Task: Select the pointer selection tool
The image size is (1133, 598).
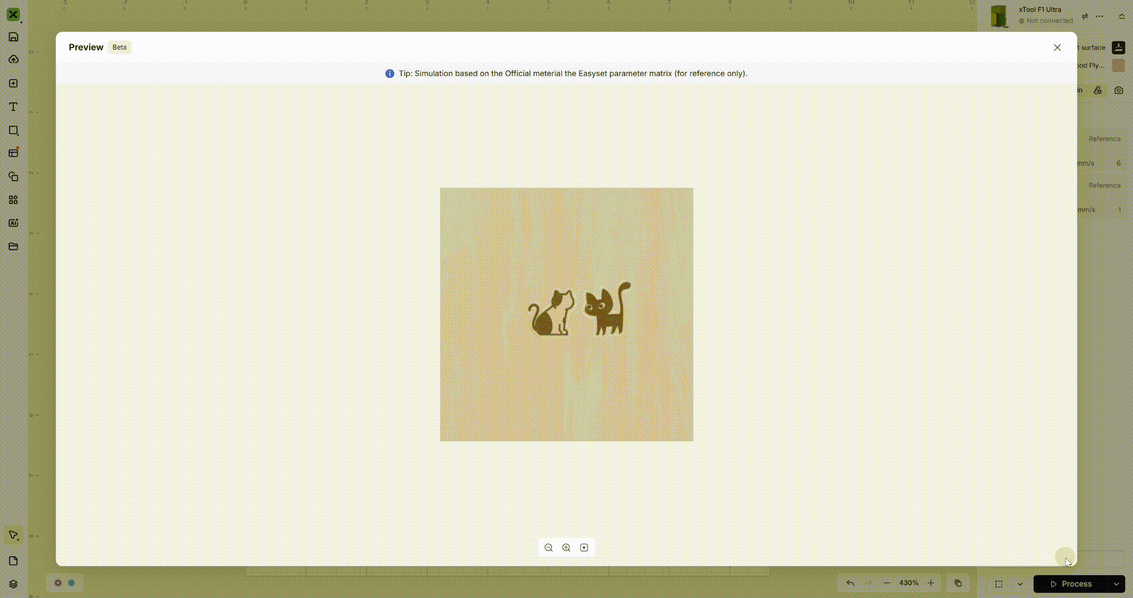Action: (13, 536)
